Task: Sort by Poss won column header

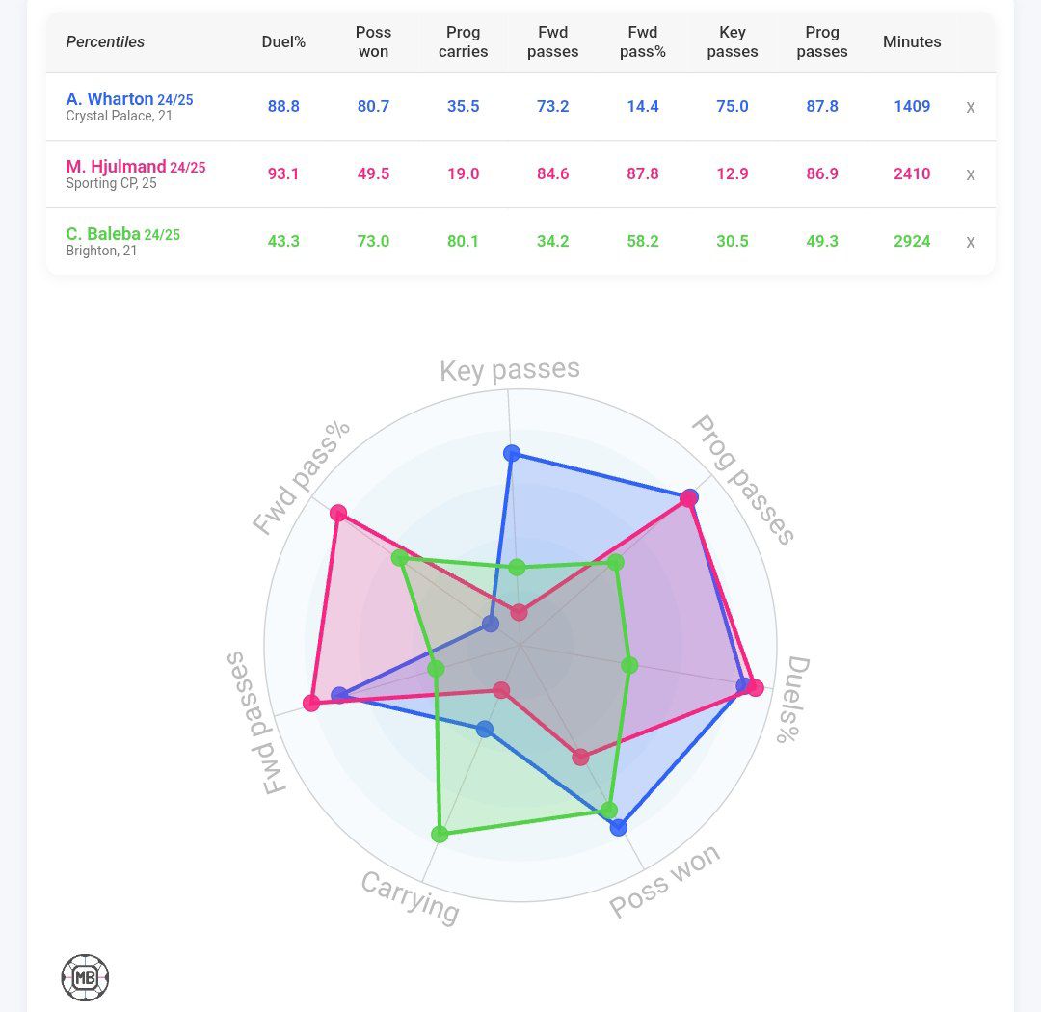Action: (x=373, y=42)
